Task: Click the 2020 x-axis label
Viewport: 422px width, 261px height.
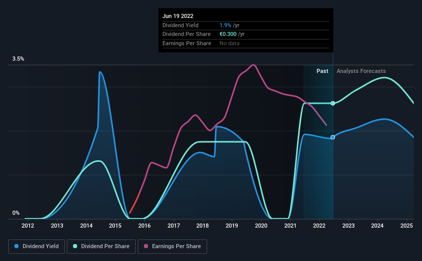Action: click(x=261, y=226)
